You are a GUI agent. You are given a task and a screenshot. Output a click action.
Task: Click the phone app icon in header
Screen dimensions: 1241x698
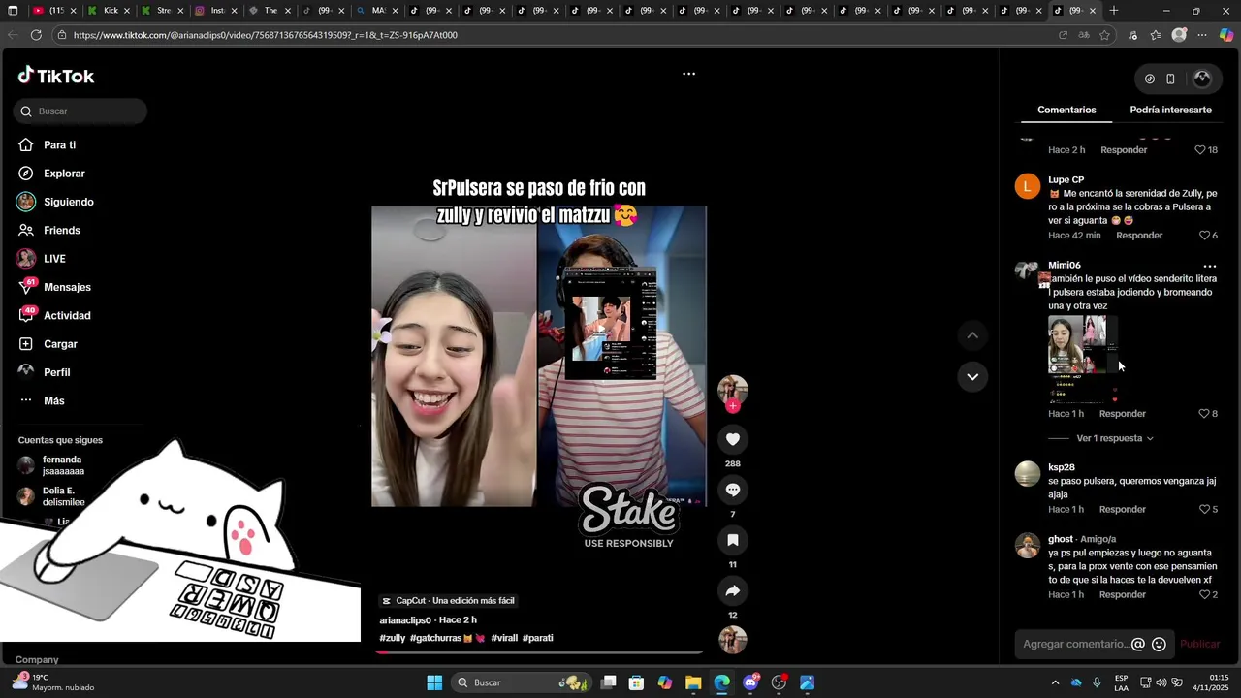point(1170,79)
